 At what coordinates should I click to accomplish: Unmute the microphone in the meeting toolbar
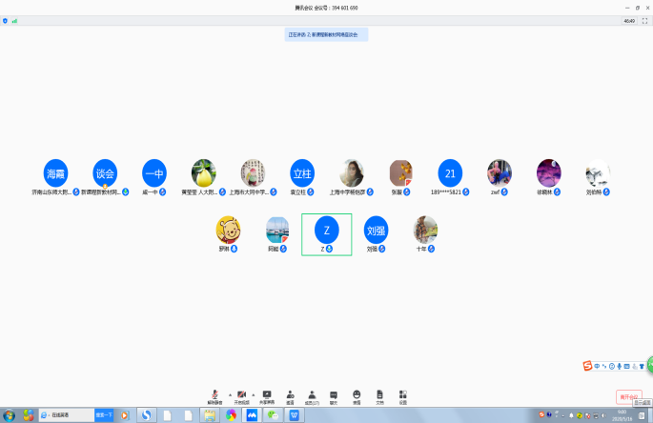click(x=214, y=395)
